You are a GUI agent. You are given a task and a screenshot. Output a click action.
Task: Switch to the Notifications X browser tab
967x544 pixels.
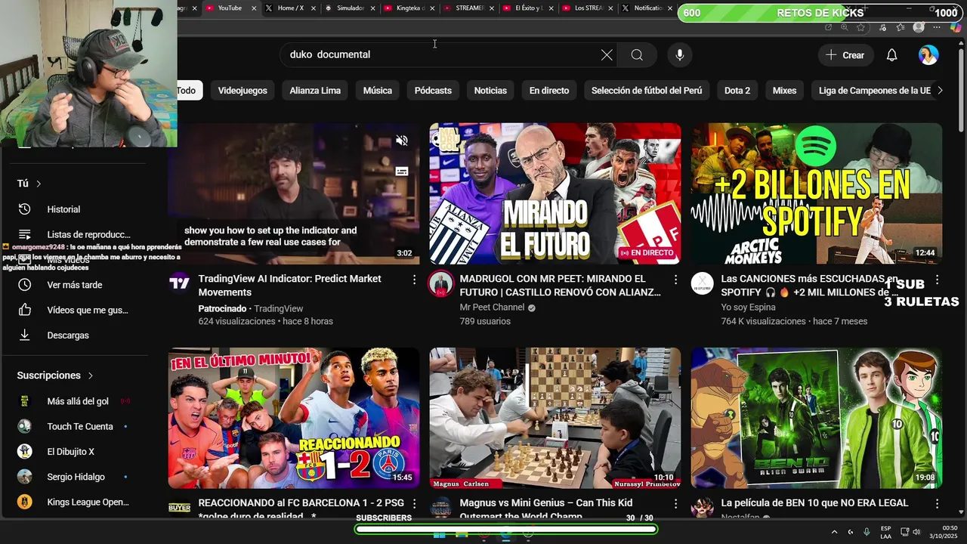click(647, 8)
